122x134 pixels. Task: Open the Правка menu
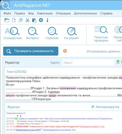[19, 13]
